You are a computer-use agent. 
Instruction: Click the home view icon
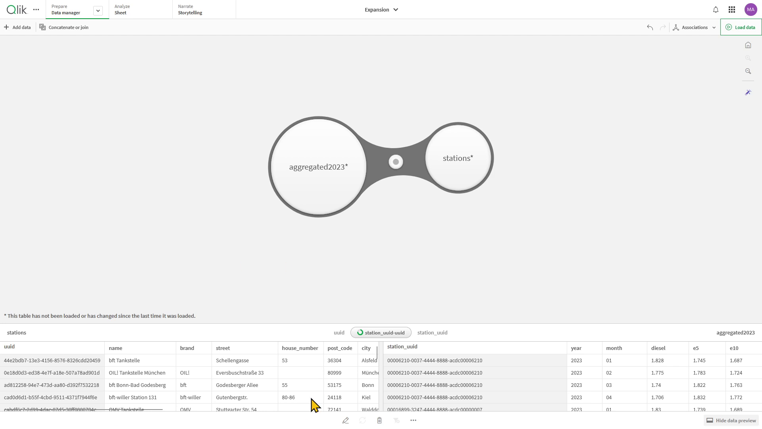click(748, 45)
